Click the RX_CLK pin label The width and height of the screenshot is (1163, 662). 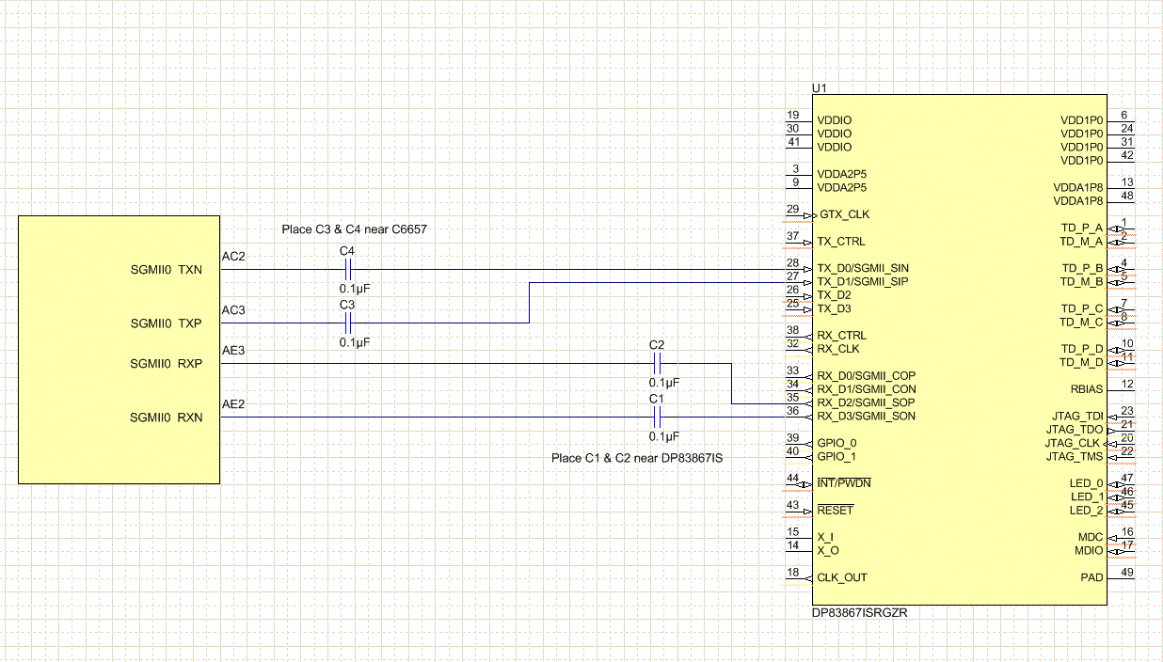click(839, 349)
